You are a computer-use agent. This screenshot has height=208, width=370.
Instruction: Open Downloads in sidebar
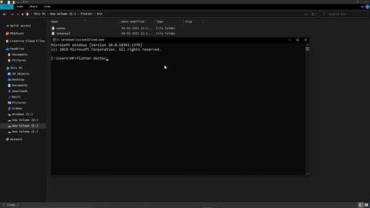coord(20,91)
